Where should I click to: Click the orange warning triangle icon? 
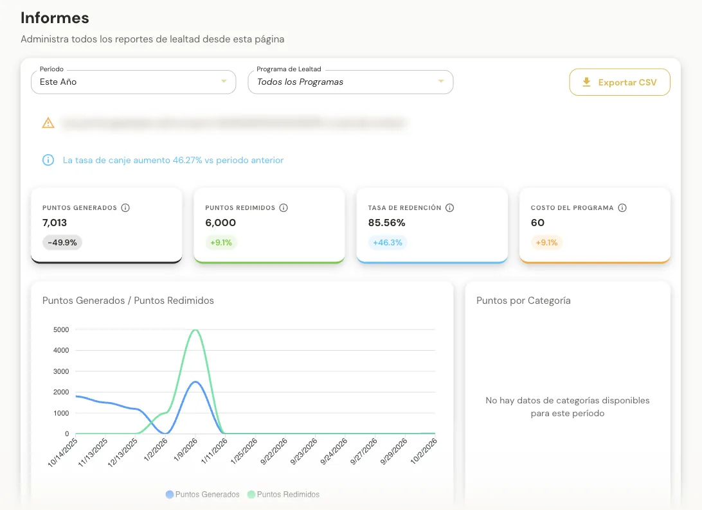coord(48,123)
